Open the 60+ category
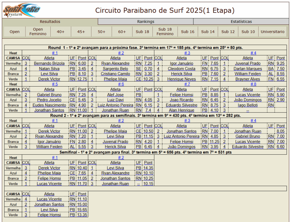Image resolution: width=290 pixels, height=222 pixels. (x=122, y=32)
